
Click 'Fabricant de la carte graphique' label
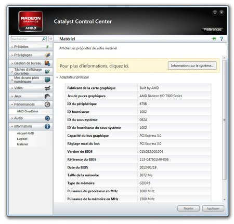pyautogui.click(x=92, y=88)
